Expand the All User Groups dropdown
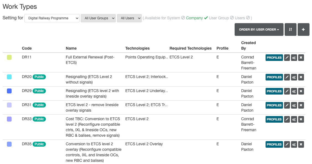 tap(98, 18)
